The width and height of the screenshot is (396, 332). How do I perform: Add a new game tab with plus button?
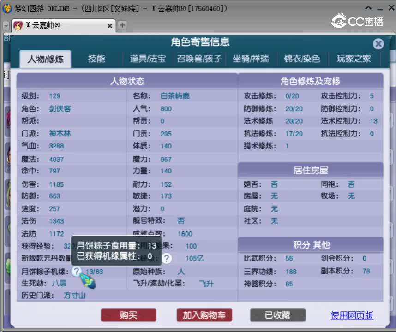(x=122, y=25)
